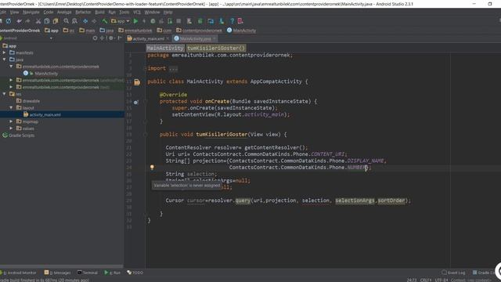Expand the folded import block
Screen dimensions: 501x282
click(x=173, y=68)
